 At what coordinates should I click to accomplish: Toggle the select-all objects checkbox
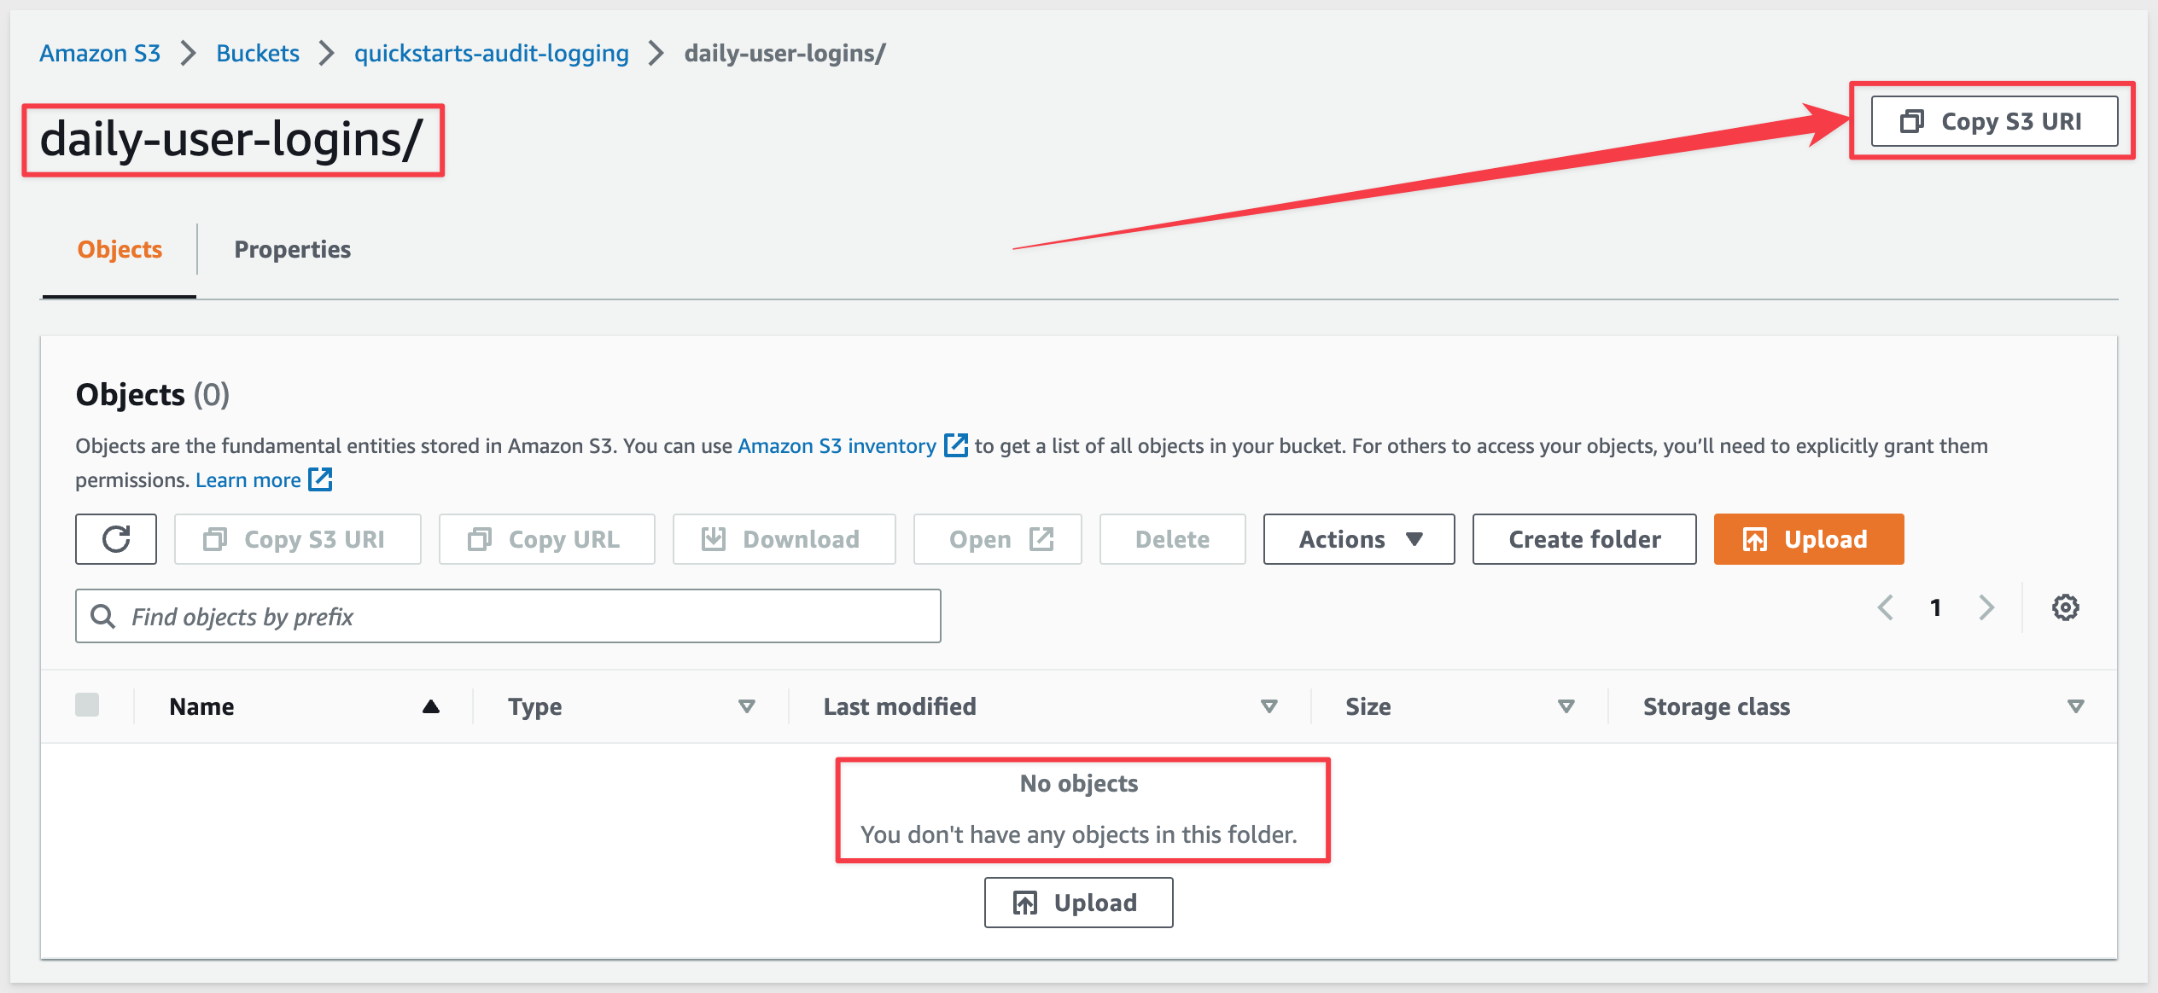[x=87, y=705]
